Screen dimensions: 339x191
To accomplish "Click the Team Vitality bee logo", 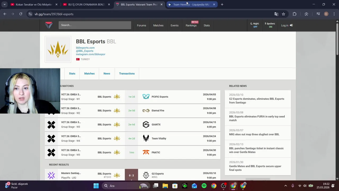I will coord(146,138).
